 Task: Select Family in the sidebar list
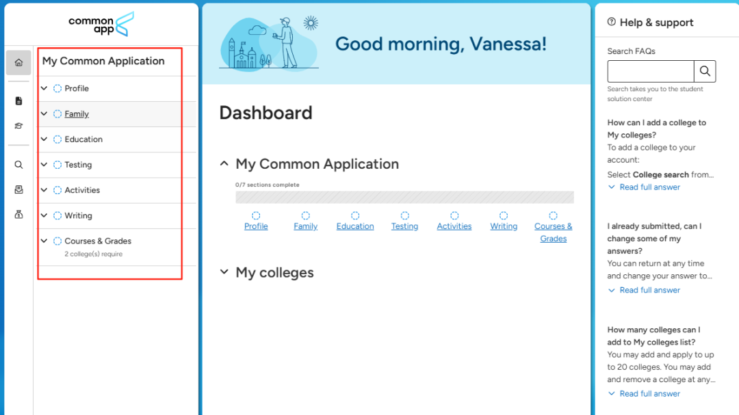point(77,114)
